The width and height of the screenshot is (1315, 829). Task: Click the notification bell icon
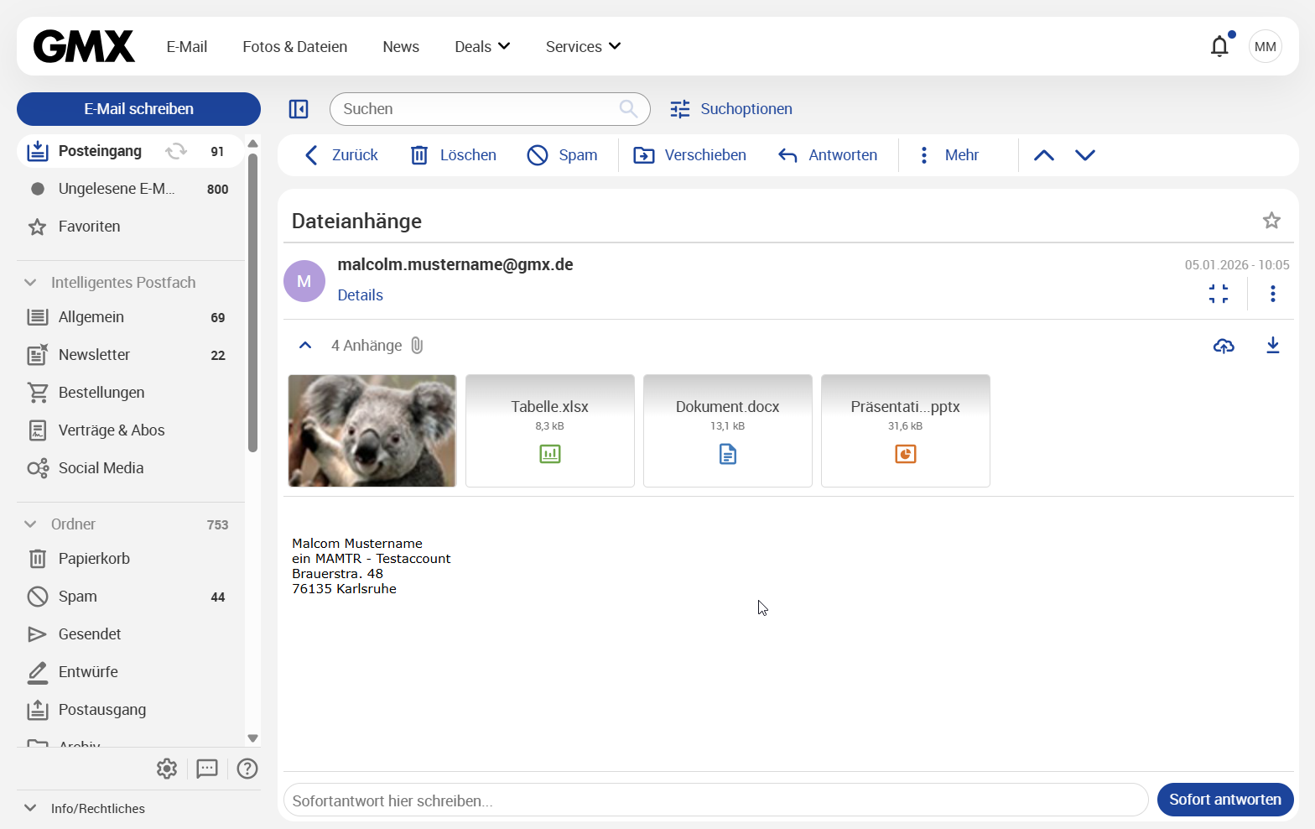pyautogui.click(x=1219, y=46)
